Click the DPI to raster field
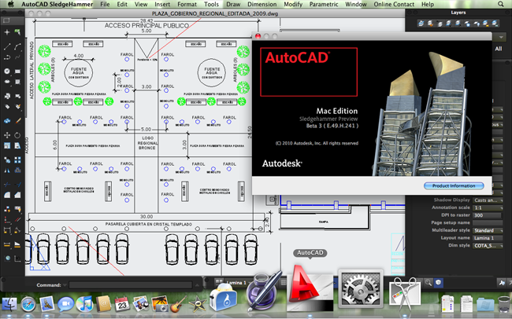Screen dimensions: 512x319 point(487,215)
